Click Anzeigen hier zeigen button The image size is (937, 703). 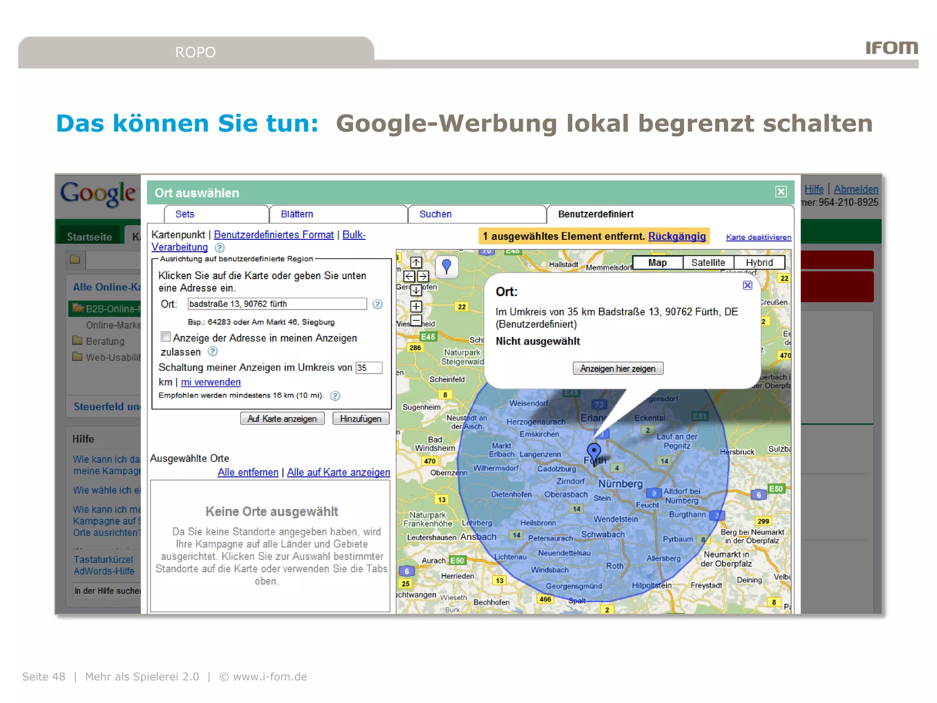tap(618, 368)
